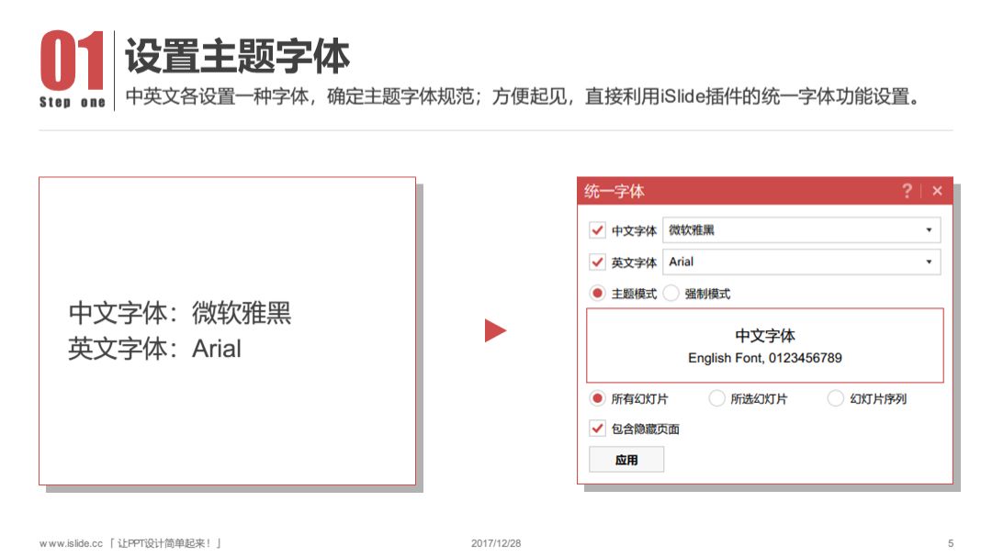
Task: Click the 统一字体 dialog title
Action: [614, 191]
